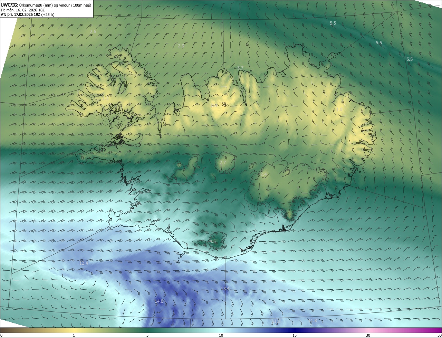Click the 2.7 value on Hofsjökull glacier
442x338 pixels.
tap(223, 162)
